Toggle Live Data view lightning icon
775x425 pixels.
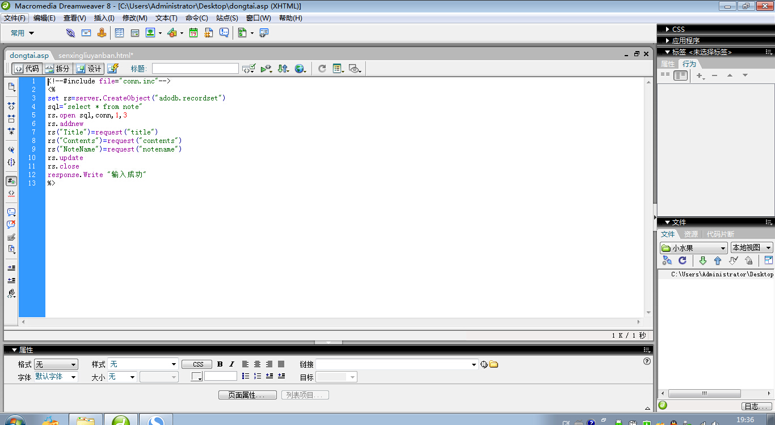coord(112,69)
